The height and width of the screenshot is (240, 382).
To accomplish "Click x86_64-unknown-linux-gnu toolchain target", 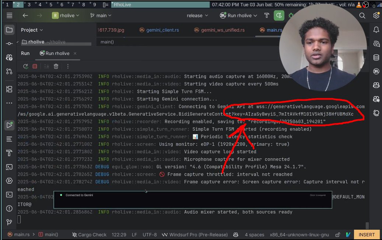I will (x=299, y=234).
